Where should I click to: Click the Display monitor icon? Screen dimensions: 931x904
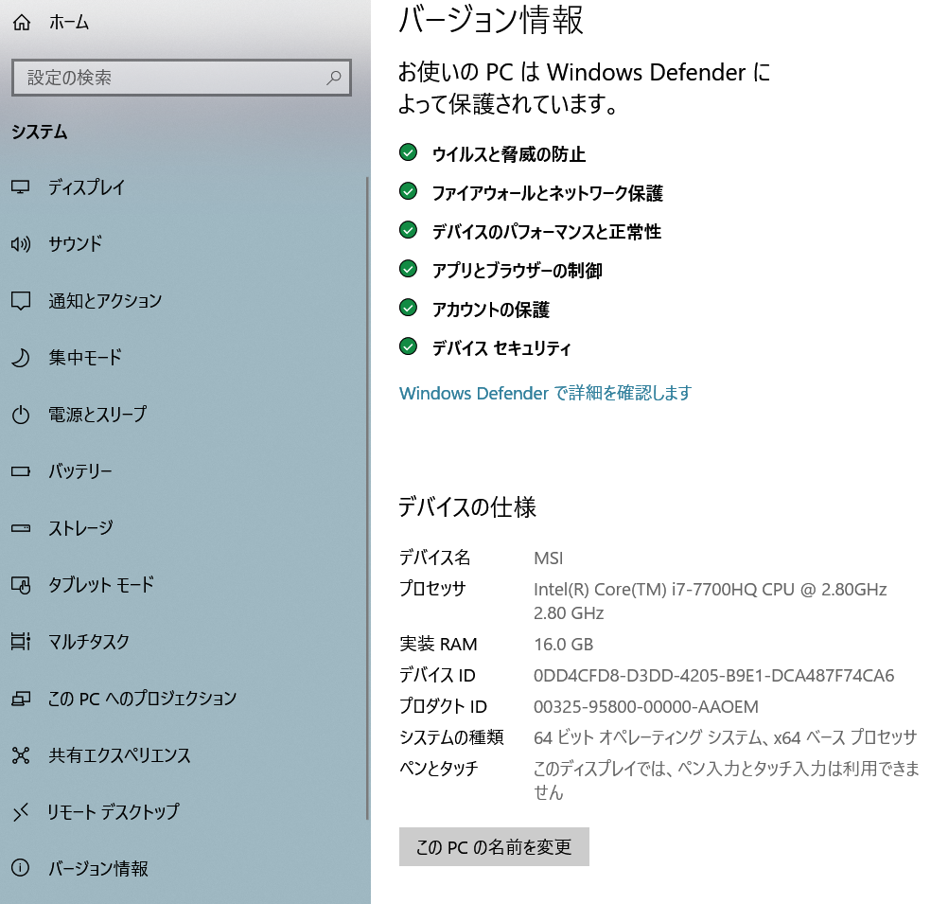point(21,187)
